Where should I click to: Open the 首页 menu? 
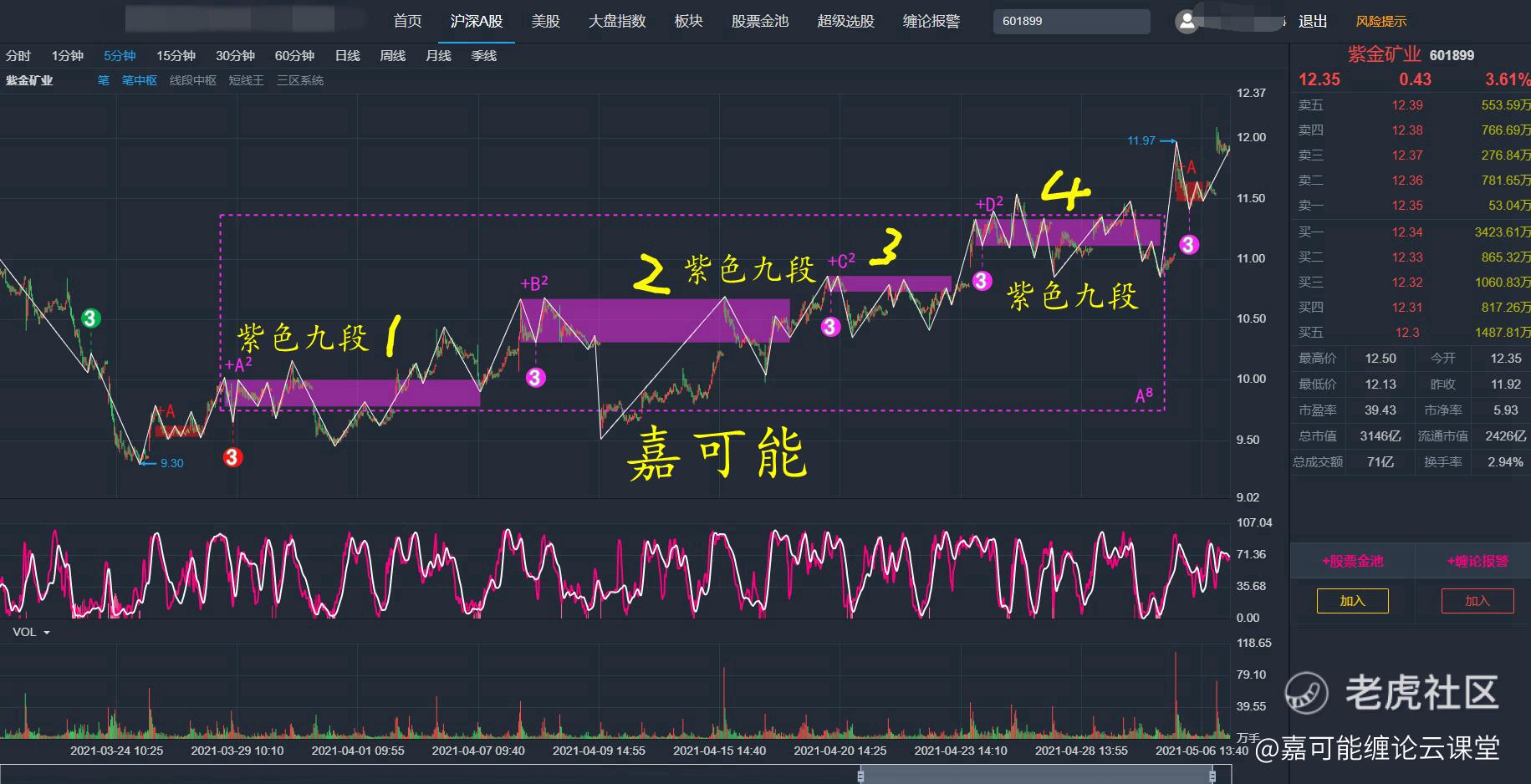point(408,21)
